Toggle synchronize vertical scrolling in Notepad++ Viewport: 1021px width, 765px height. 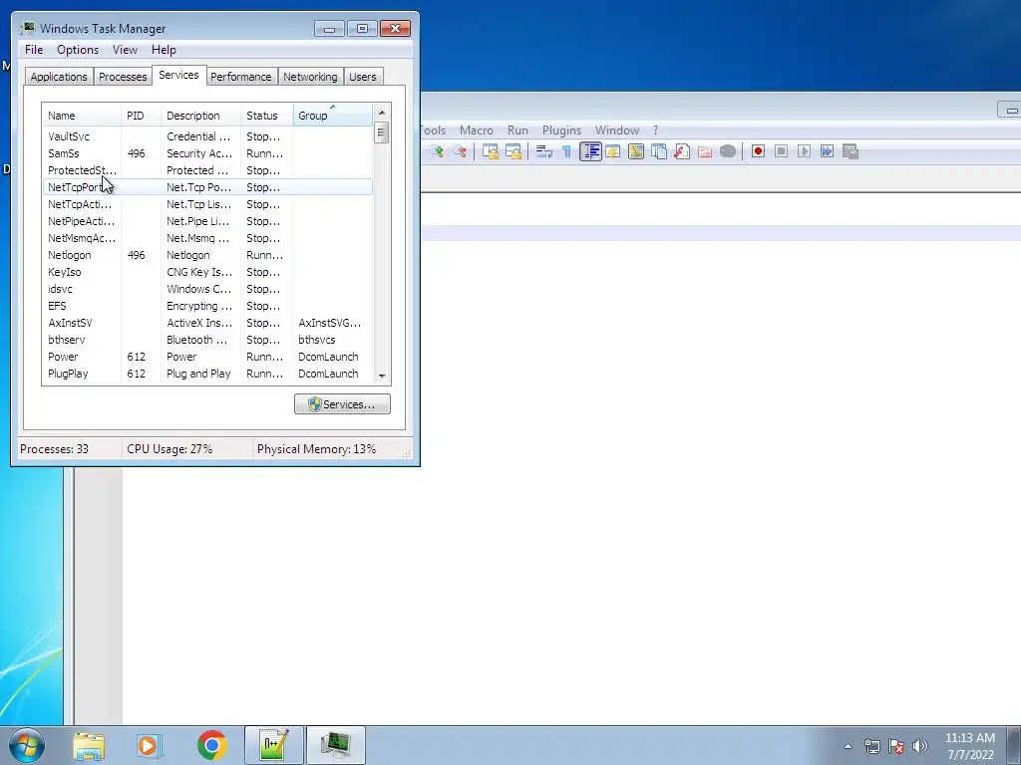click(490, 151)
